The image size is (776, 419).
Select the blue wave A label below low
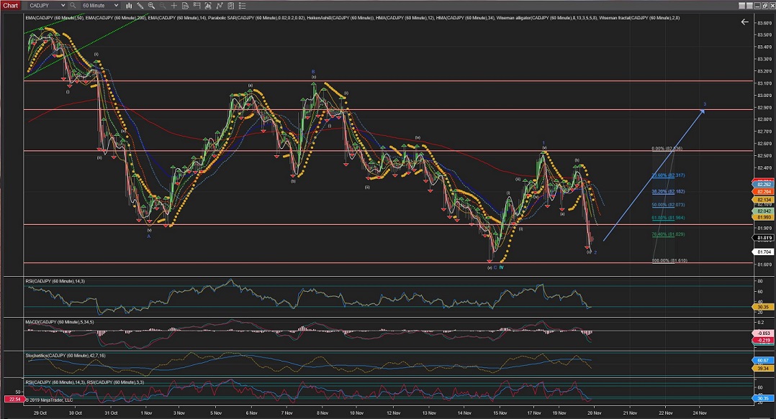[x=148, y=236]
